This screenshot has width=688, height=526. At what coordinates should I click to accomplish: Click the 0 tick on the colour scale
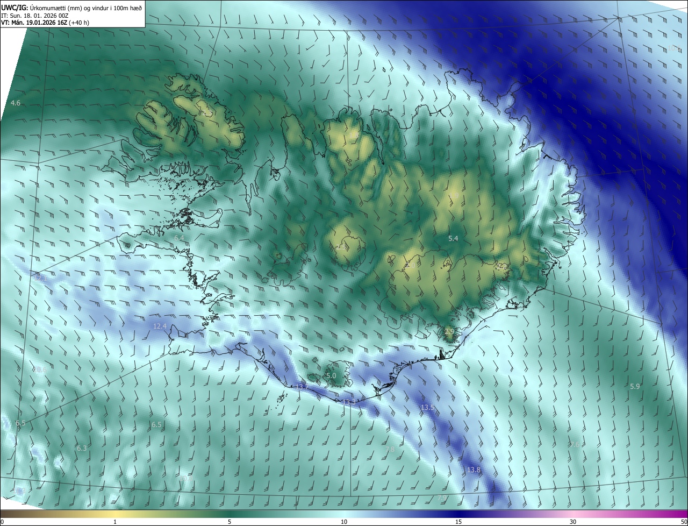2,522
